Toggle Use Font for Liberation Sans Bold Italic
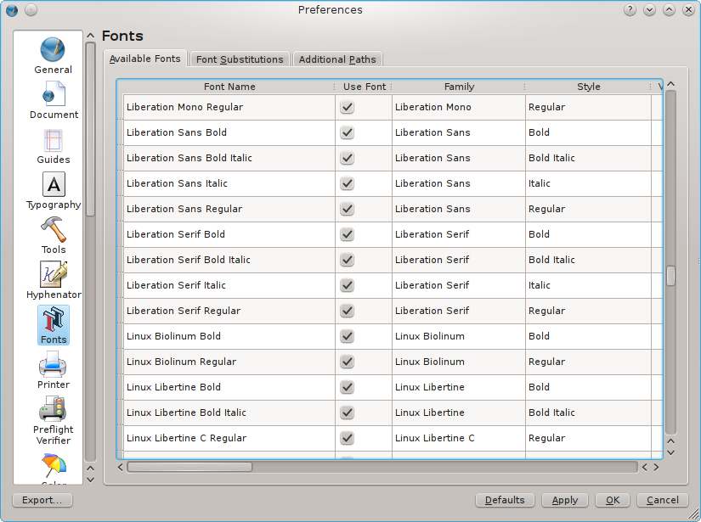 pos(347,158)
